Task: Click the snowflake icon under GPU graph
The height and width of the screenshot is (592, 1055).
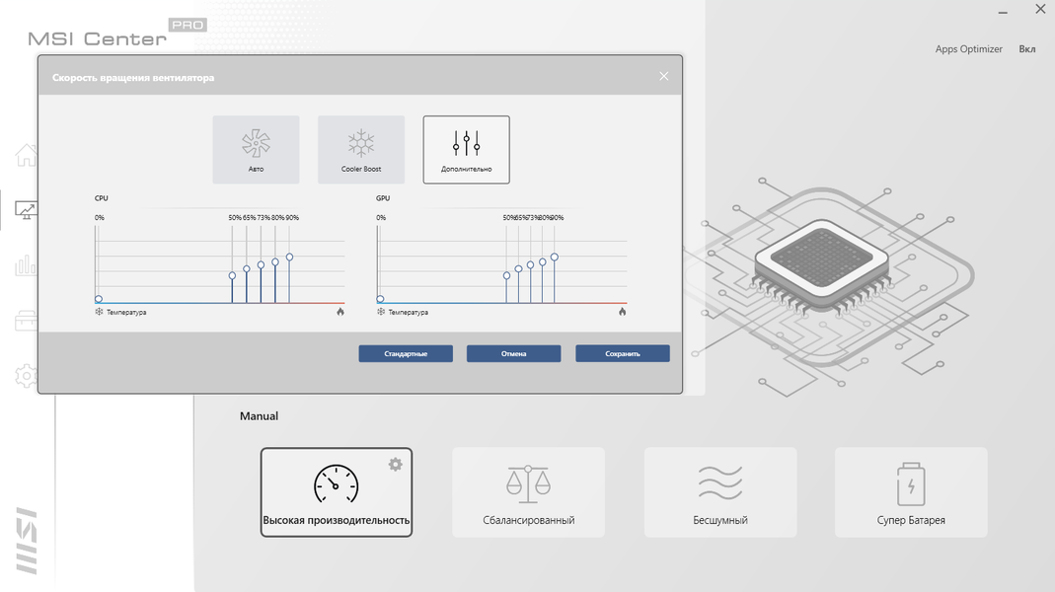Action: point(381,312)
